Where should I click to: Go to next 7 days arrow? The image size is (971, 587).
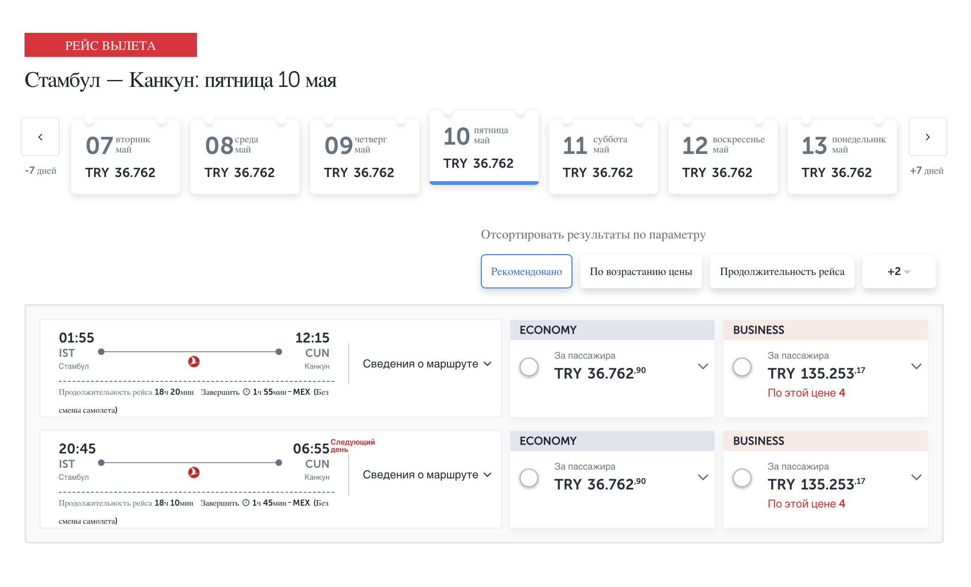click(x=928, y=137)
